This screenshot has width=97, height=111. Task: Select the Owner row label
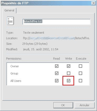(x=15, y=66)
